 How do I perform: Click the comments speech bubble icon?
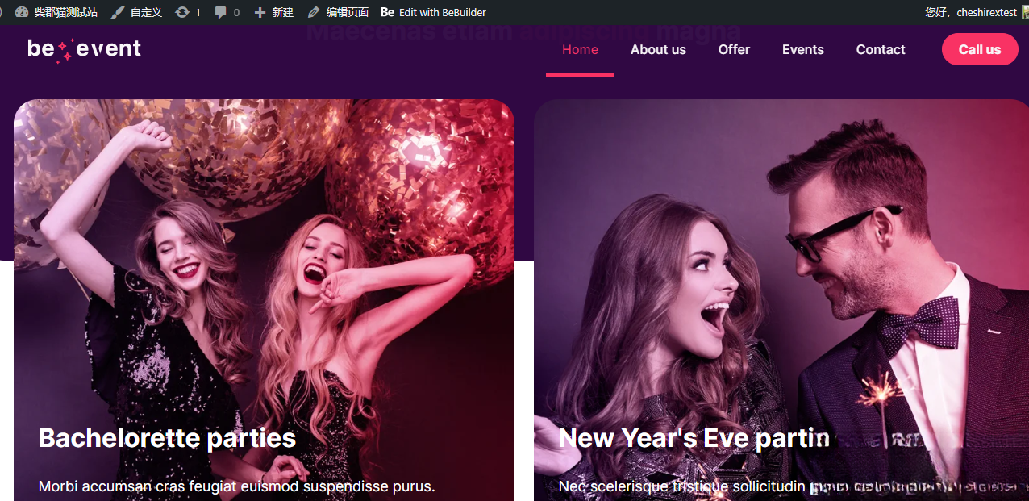click(219, 12)
